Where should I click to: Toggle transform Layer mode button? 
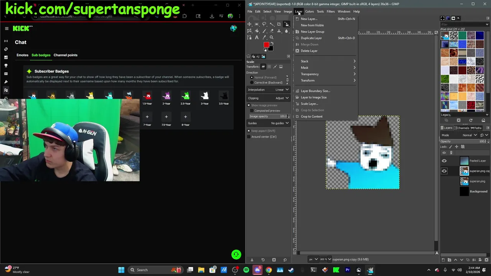click(x=263, y=67)
